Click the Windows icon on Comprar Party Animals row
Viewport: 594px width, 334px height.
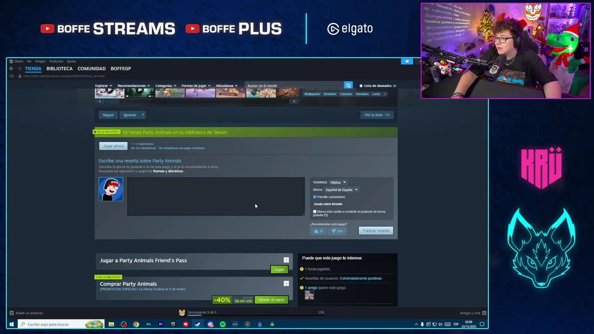(286, 283)
